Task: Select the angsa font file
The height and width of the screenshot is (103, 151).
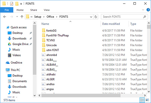Action: click(x=48, y=89)
